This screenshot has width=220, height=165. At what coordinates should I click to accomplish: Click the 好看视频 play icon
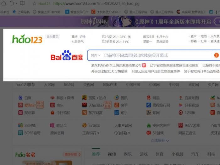tap(181, 105)
